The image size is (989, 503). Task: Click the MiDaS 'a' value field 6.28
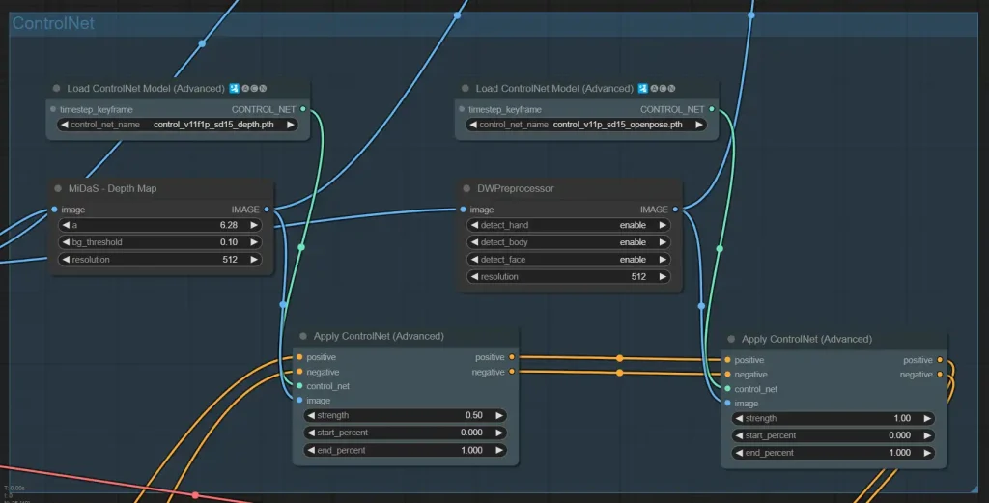[159, 225]
